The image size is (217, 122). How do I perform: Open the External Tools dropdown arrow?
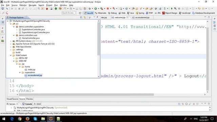(104, 8)
